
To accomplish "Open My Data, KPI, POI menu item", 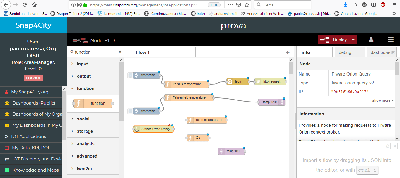I will 31,148.
